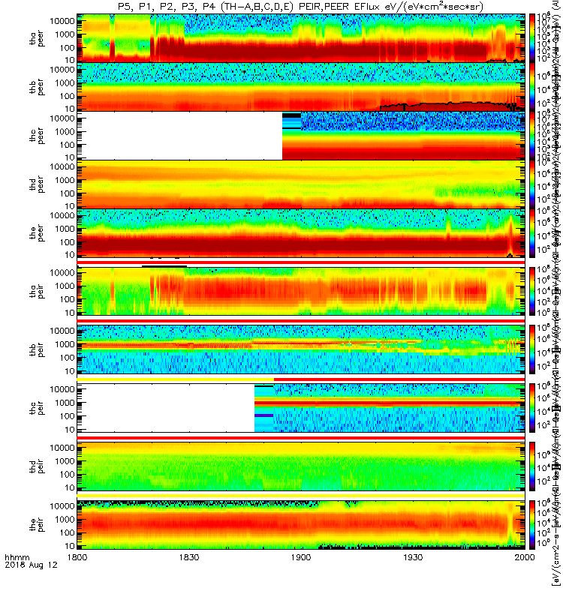This screenshot has width=563, height=600.
Task: Click the "1000" tick label of tha peir axis
Action: [x=65, y=286]
